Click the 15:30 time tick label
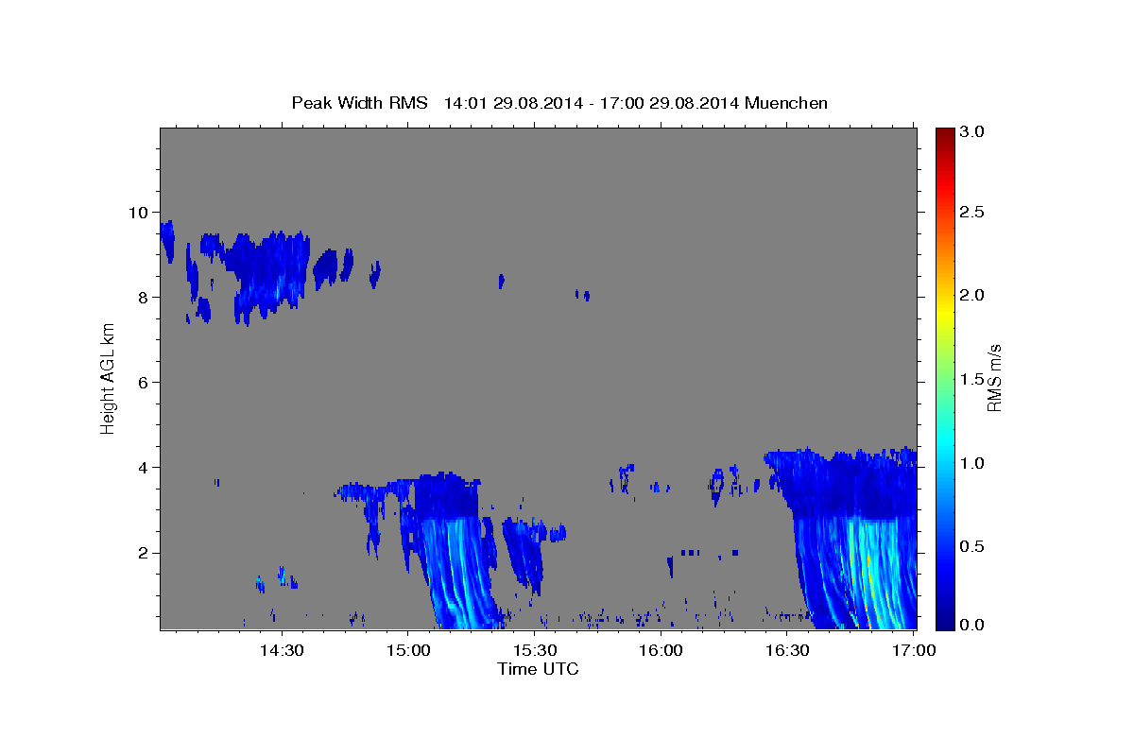Screen dimensions: 1134x756 534,650
